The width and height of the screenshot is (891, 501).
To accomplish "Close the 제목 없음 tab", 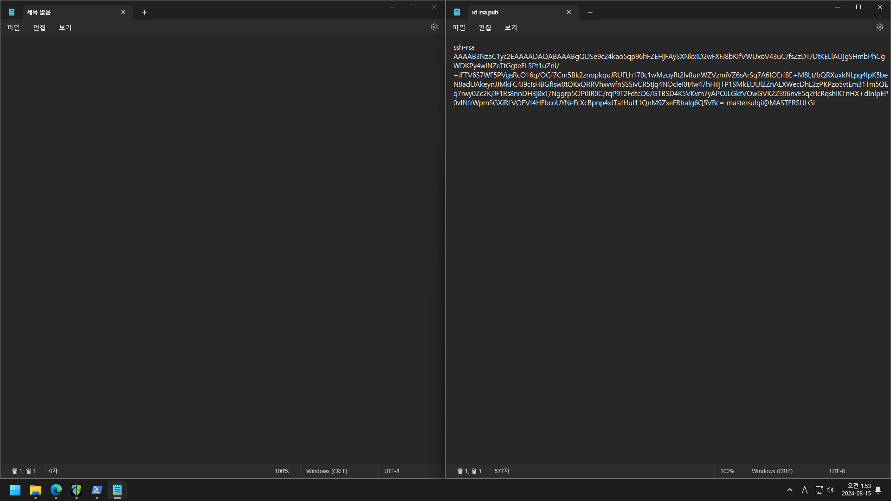I will pos(123,12).
